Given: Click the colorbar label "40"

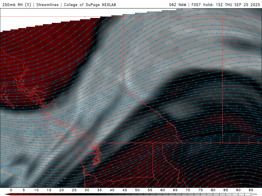Looking at the screenshot, I should tap(112, 190).
